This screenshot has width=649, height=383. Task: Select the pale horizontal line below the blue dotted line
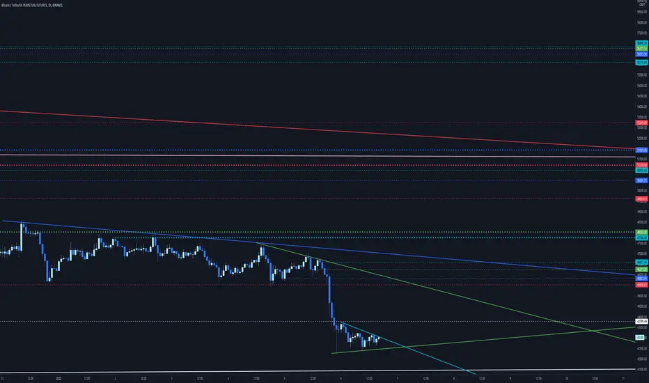tap(318, 156)
